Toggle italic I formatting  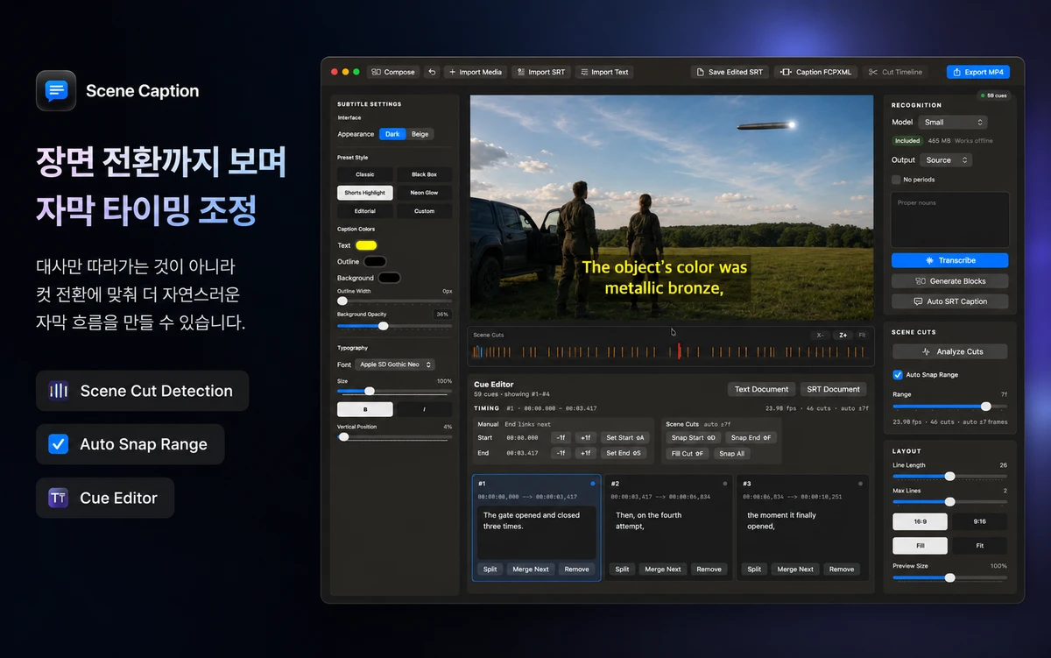click(x=425, y=409)
